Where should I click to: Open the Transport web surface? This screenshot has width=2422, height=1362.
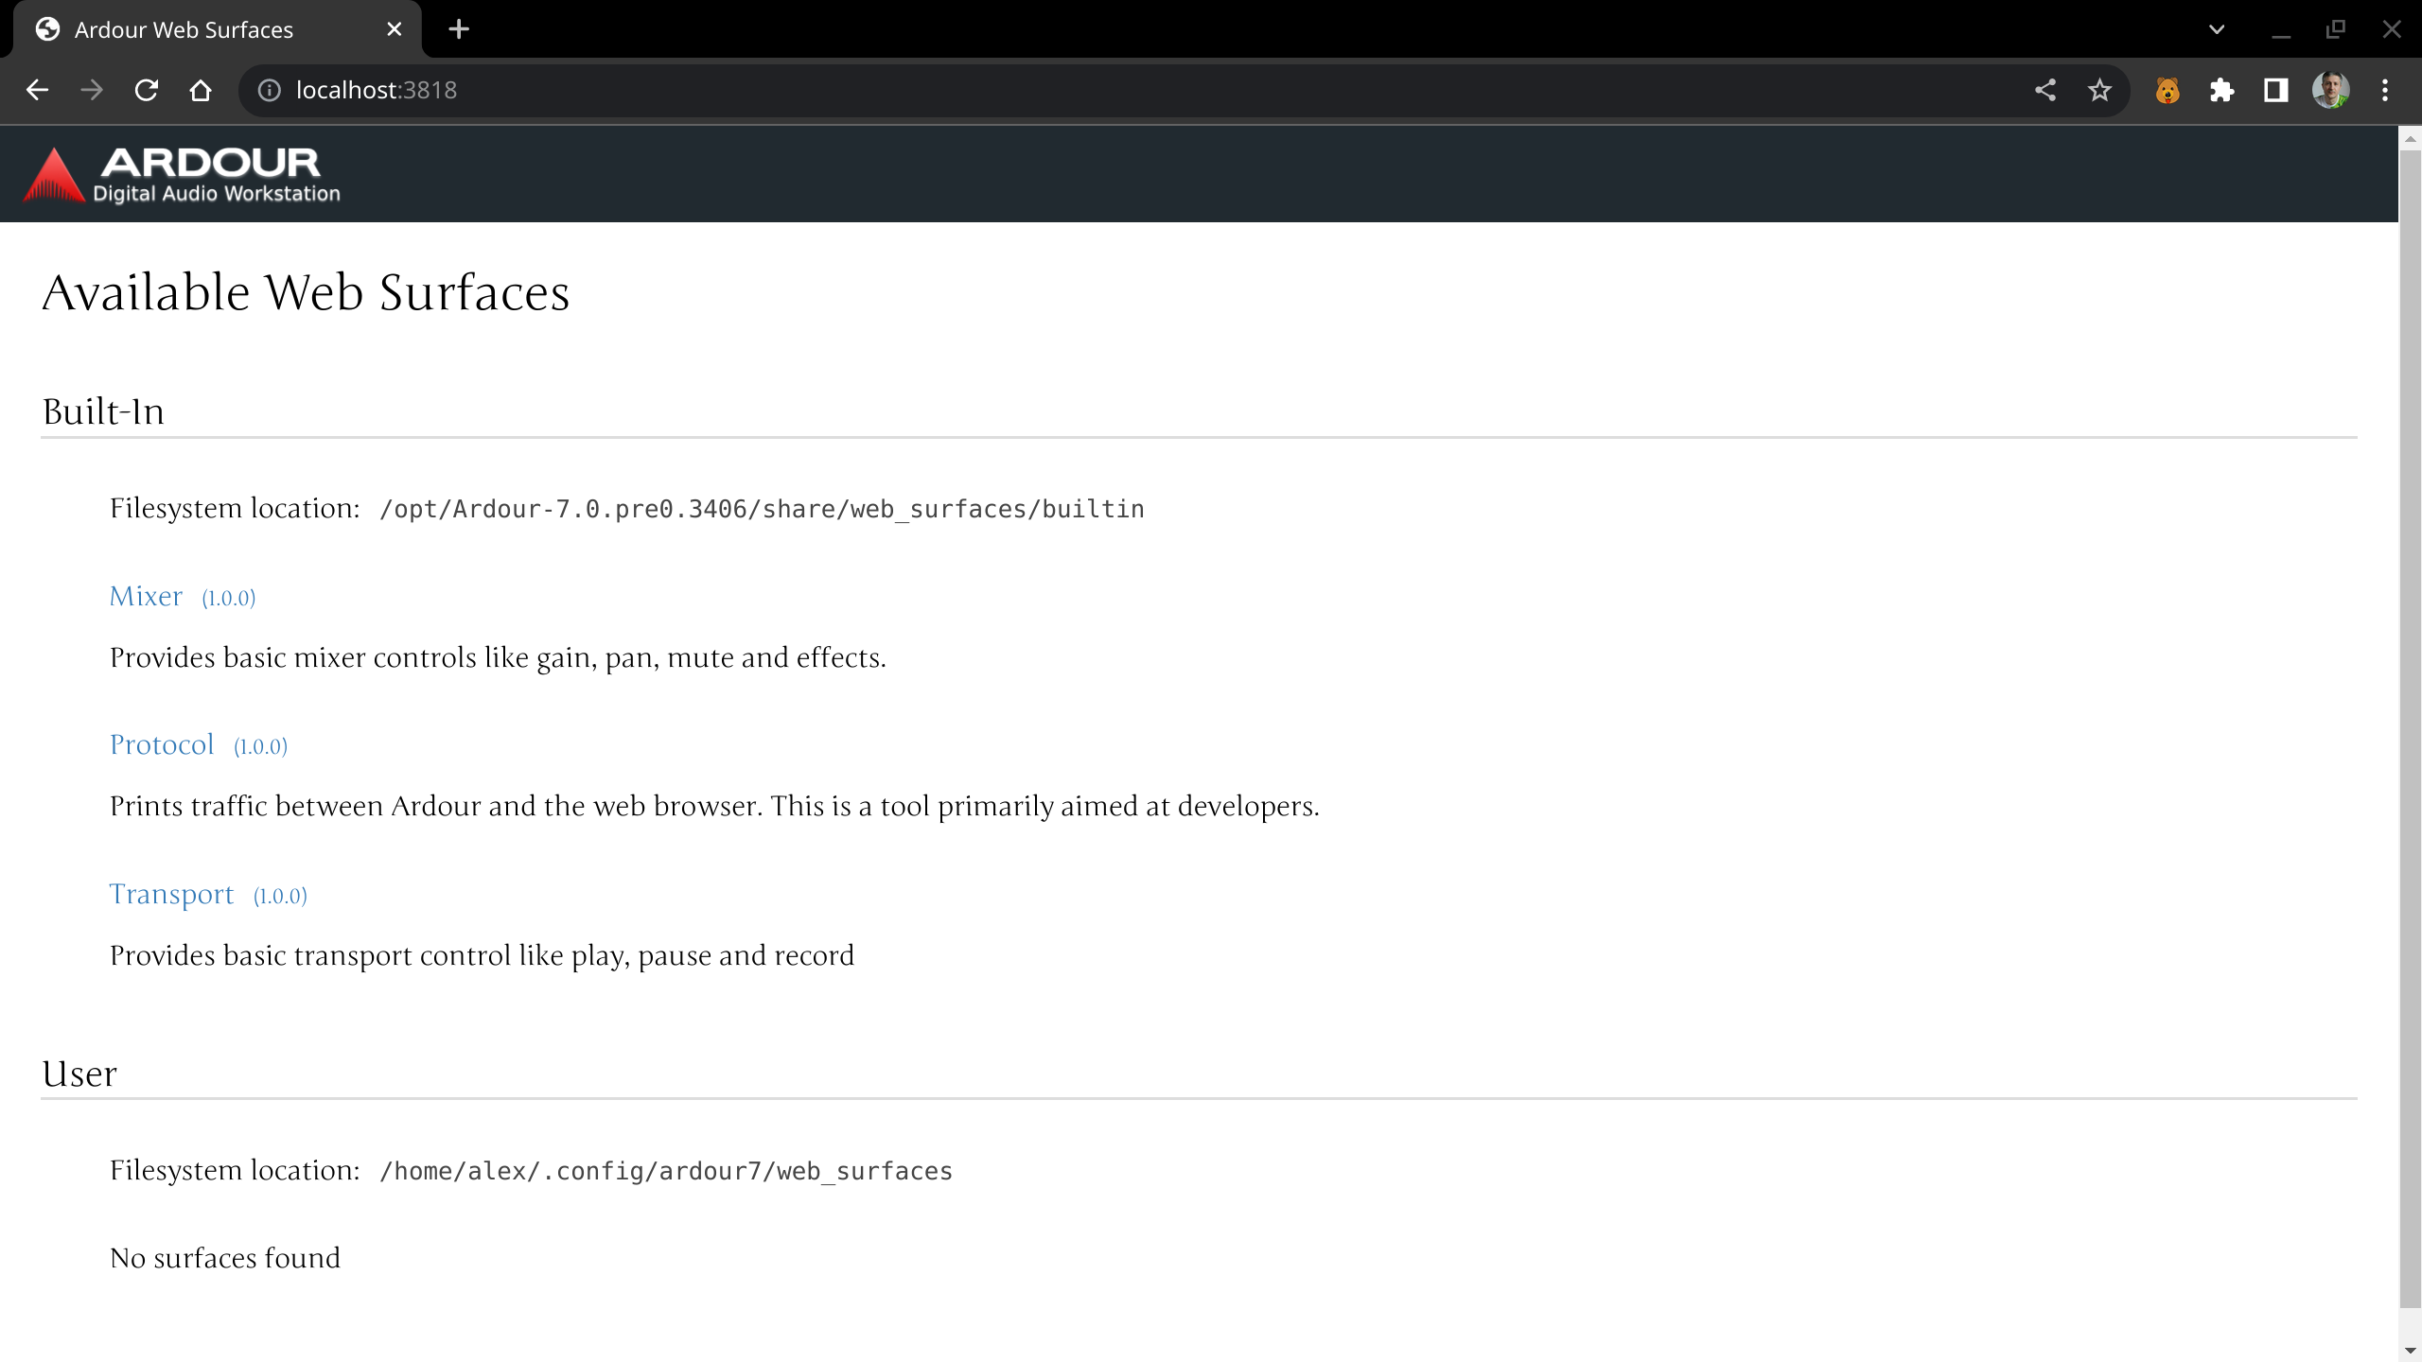[x=173, y=893]
